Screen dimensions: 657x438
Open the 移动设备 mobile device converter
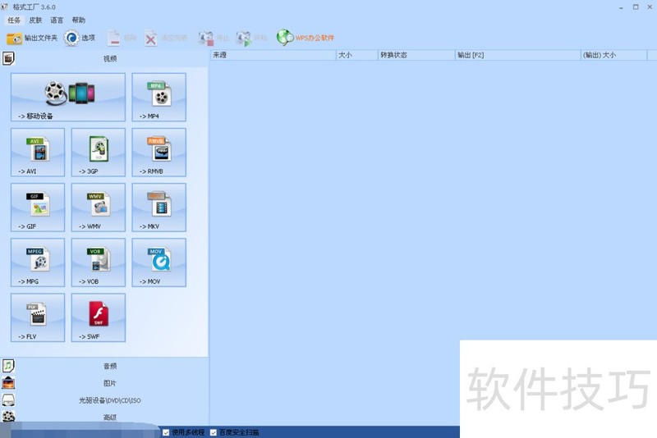(x=68, y=97)
